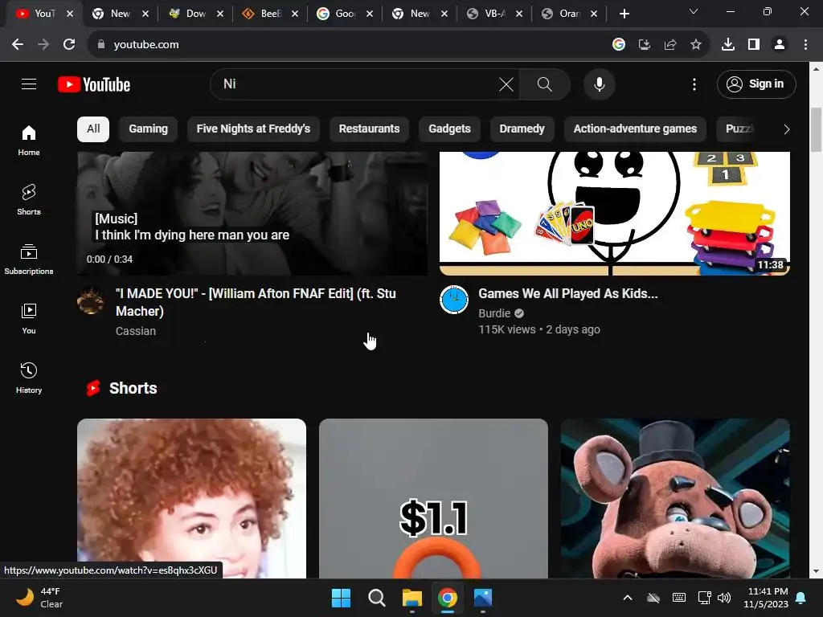Image resolution: width=823 pixels, height=617 pixels.
Task: Open the curly red hair Short
Action: point(191,498)
